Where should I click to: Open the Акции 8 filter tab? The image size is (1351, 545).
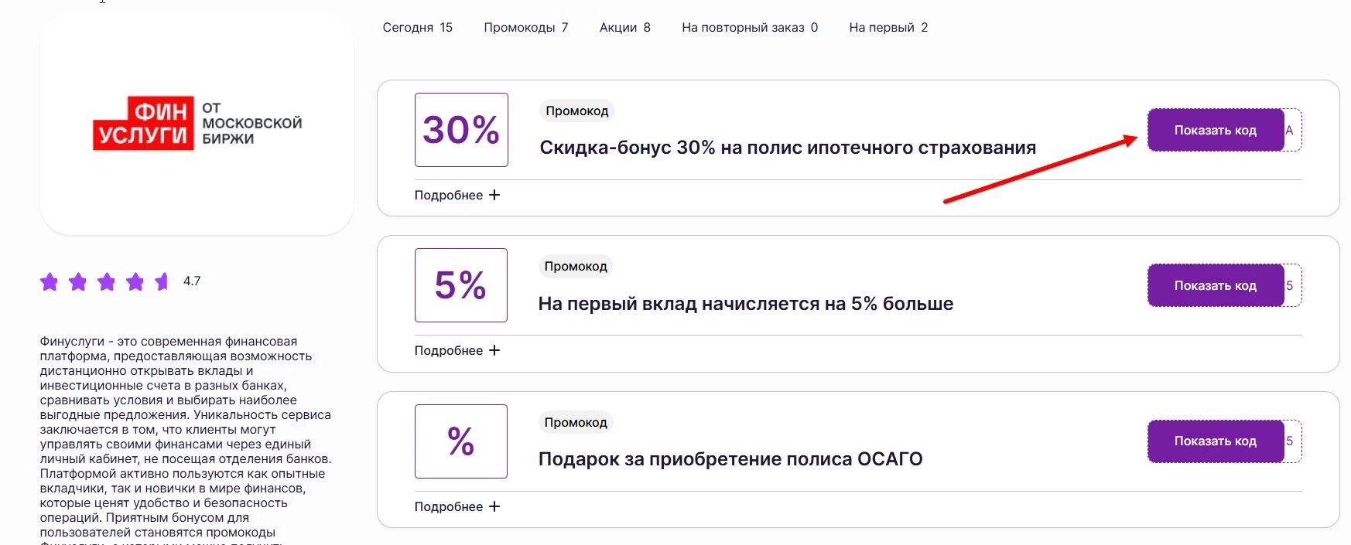point(624,27)
